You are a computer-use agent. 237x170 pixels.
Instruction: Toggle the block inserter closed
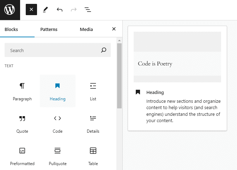(31, 10)
